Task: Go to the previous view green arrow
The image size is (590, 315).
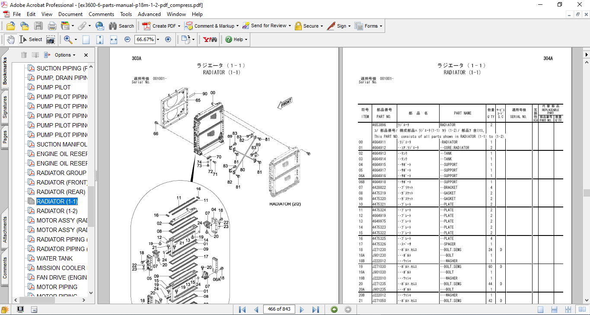Action: (x=334, y=309)
